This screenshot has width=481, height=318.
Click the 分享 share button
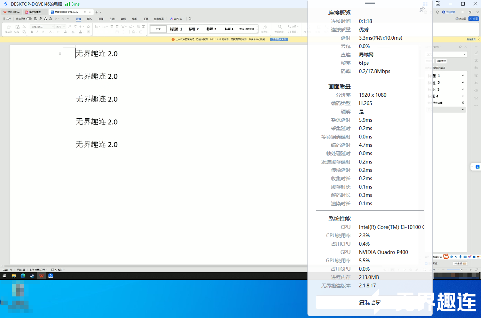pos(474,19)
